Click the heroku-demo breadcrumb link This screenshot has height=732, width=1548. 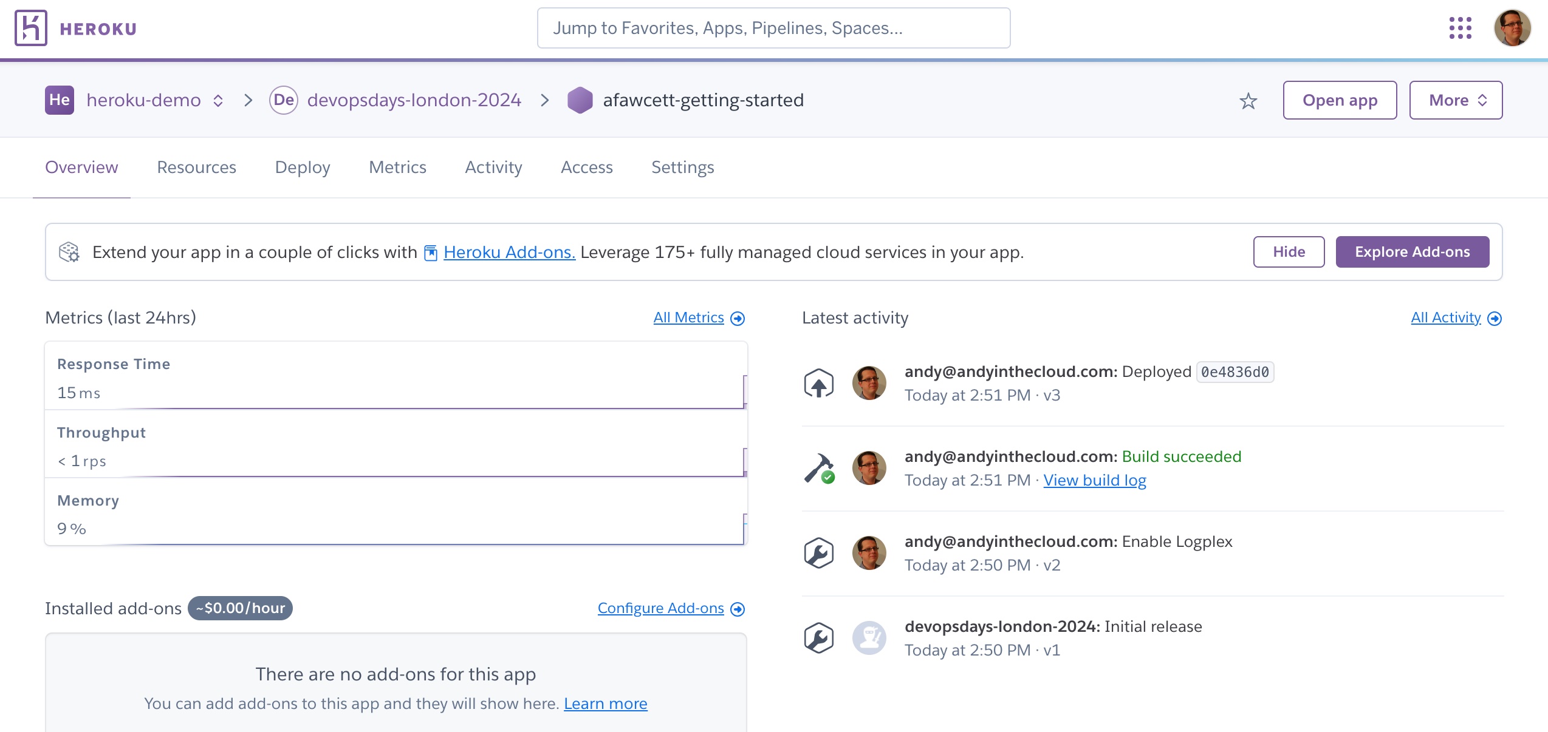point(143,100)
